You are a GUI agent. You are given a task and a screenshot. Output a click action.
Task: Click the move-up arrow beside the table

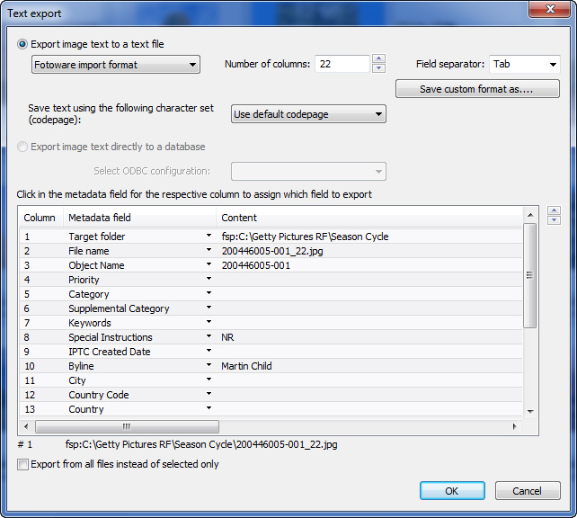554,210
